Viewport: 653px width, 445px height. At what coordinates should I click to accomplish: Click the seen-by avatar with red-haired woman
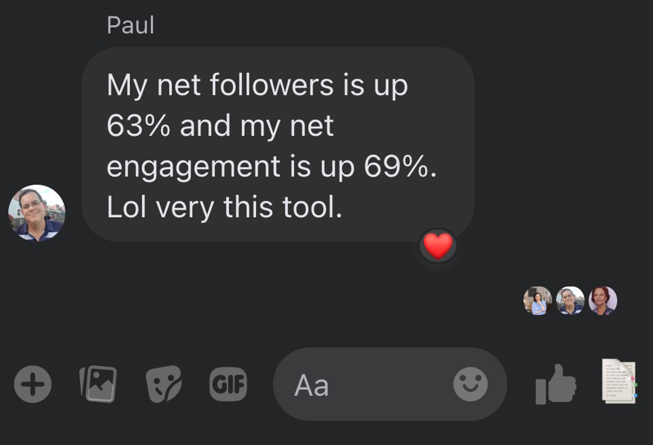tap(603, 301)
